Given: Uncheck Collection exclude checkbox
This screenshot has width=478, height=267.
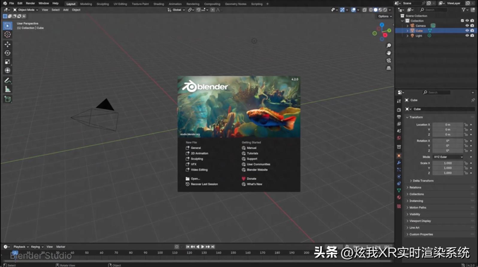Looking at the screenshot, I should 462,21.
